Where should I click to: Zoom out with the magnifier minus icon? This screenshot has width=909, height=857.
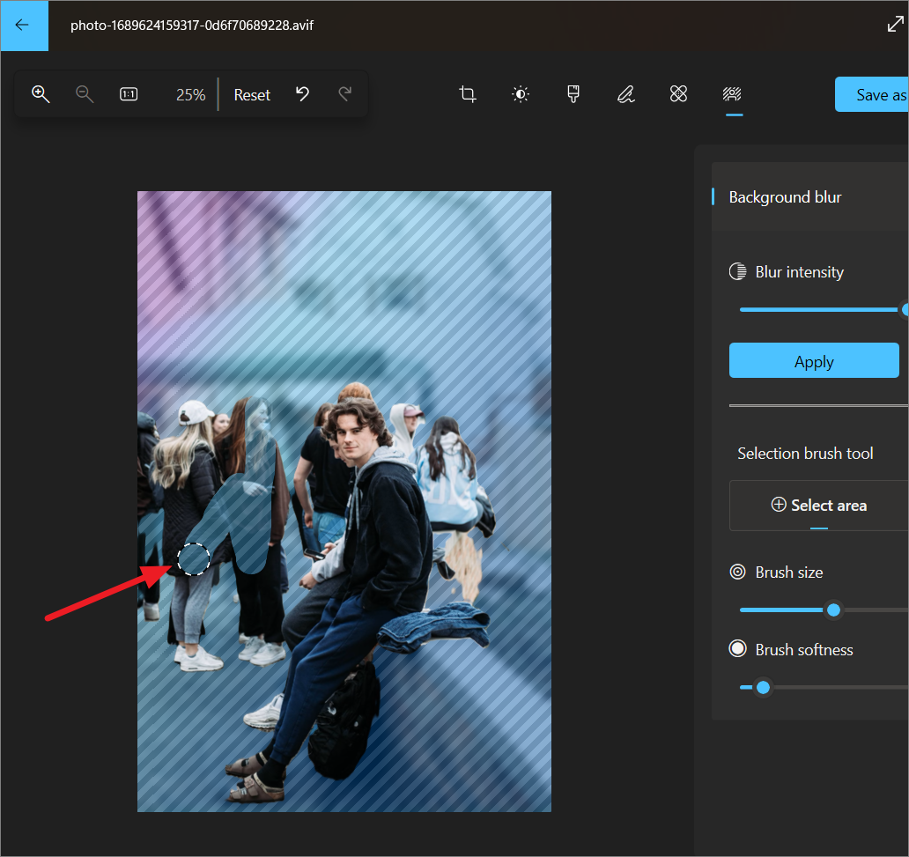(85, 94)
